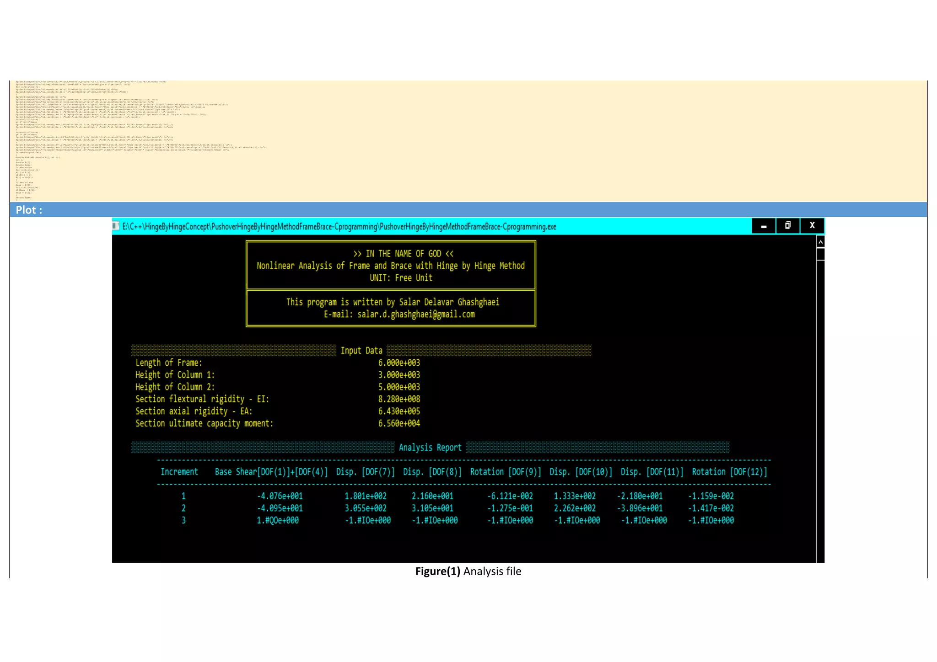Image resolution: width=937 pixels, height=662 pixels.
Task: Click the 'Figure(1) Analysis file' caption
Action: 468,571
